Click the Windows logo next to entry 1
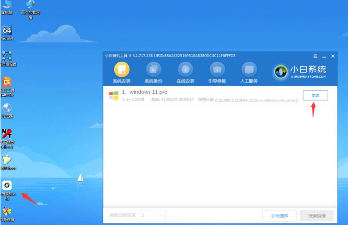 coord(114,96)
